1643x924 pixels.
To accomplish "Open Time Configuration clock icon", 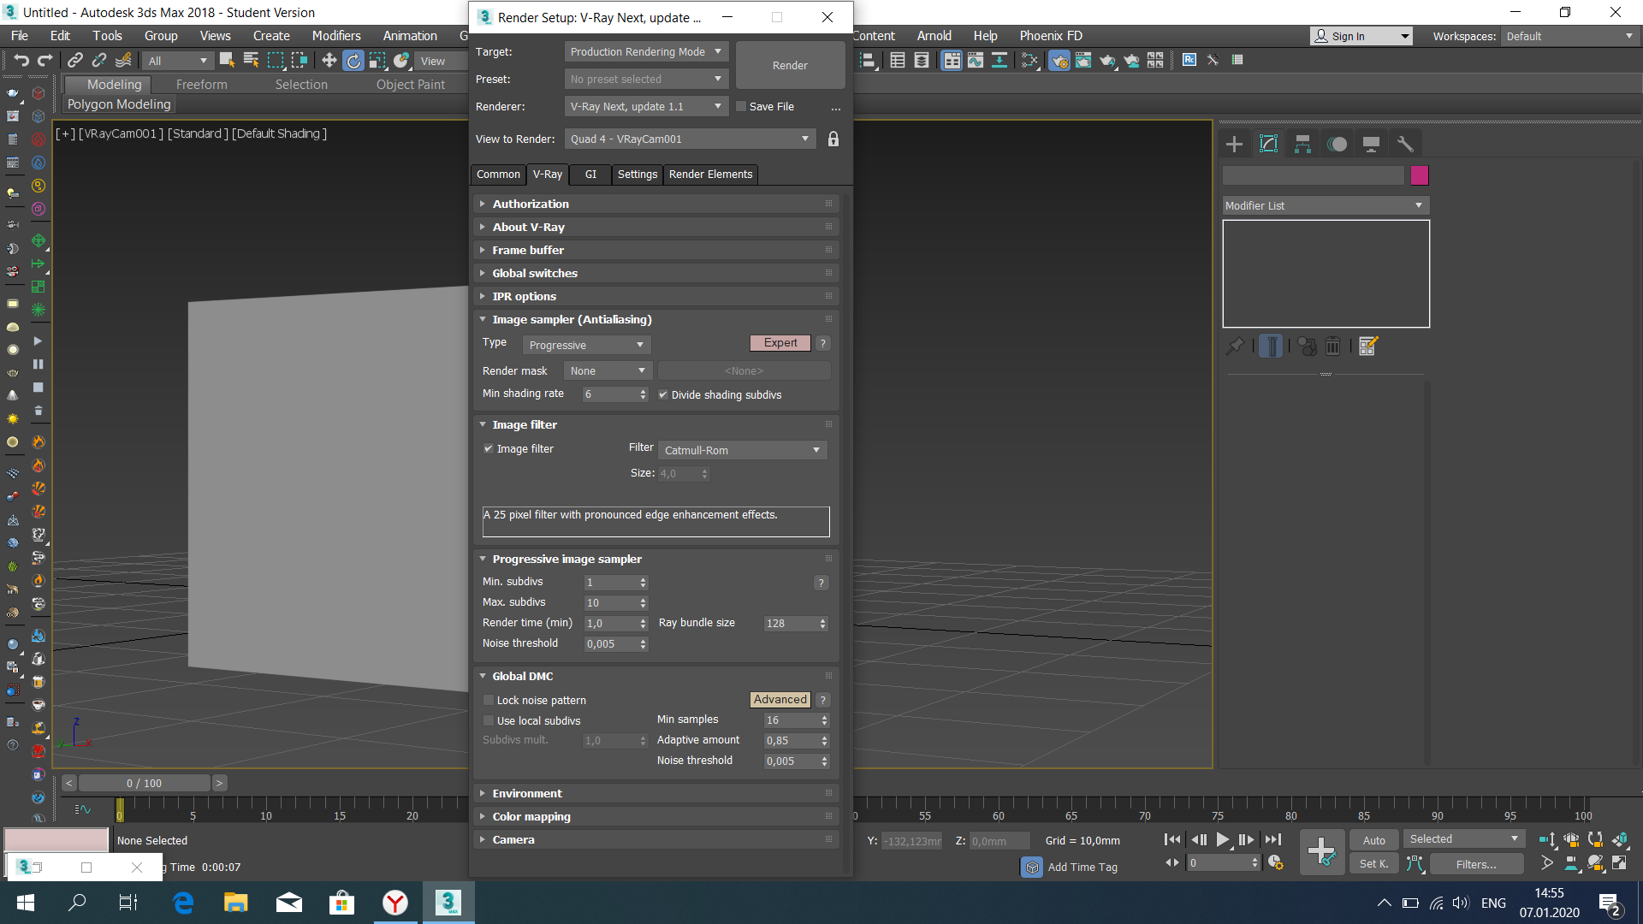I will (1276, 863).
